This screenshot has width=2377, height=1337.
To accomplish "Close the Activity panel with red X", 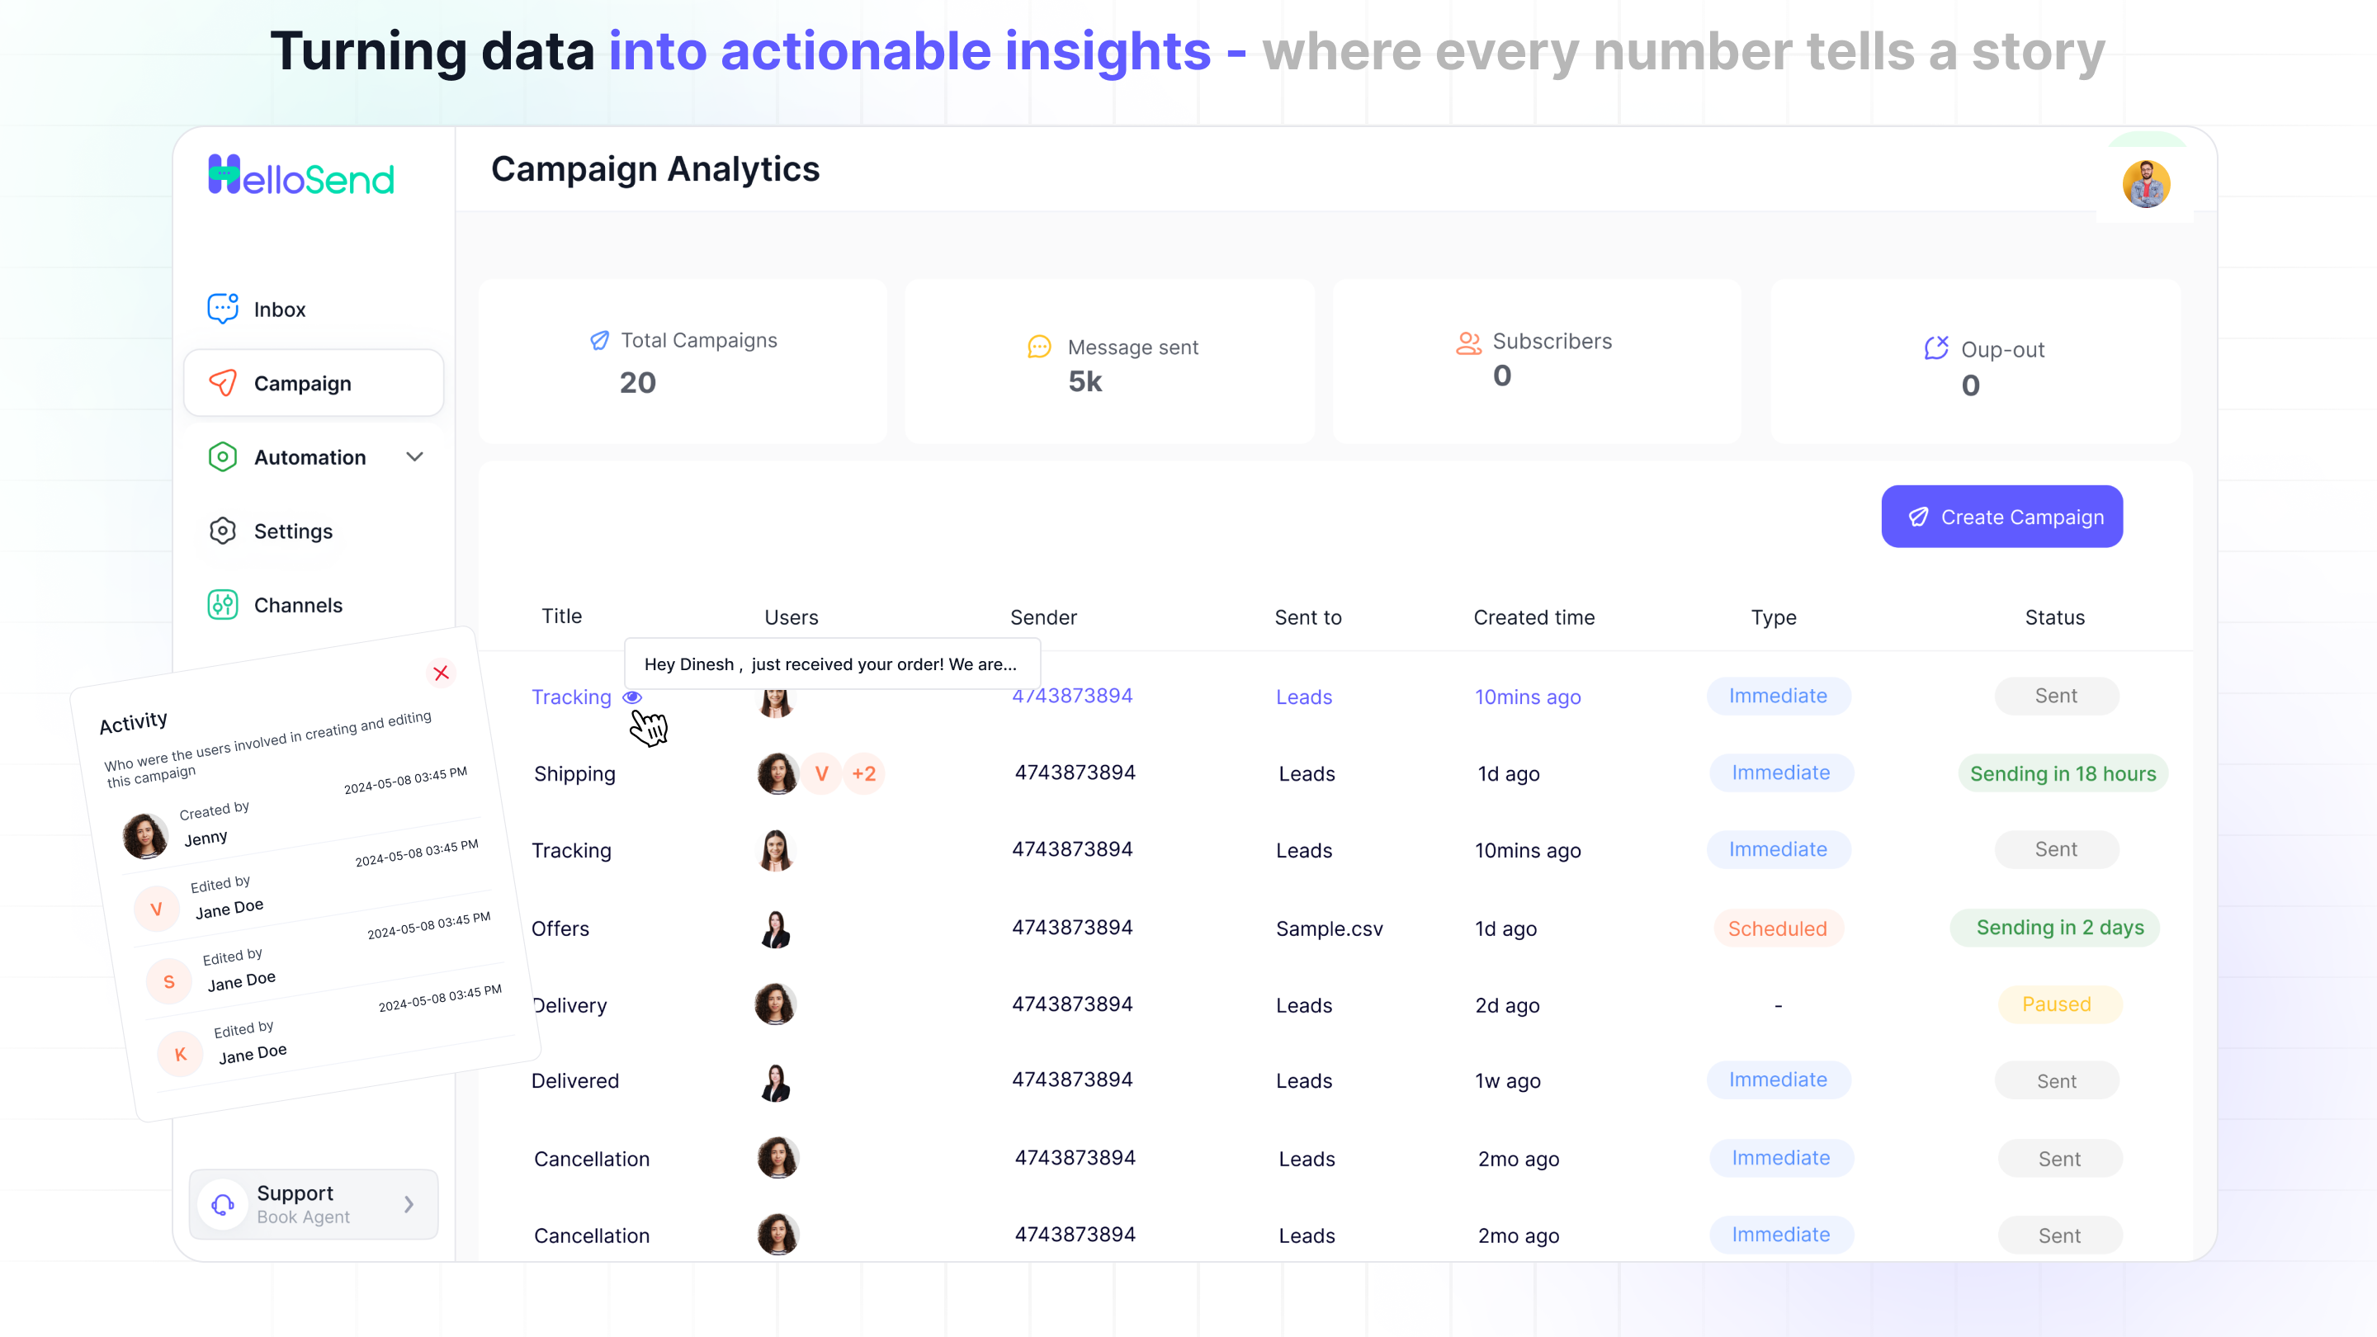I will coord(441,673).
